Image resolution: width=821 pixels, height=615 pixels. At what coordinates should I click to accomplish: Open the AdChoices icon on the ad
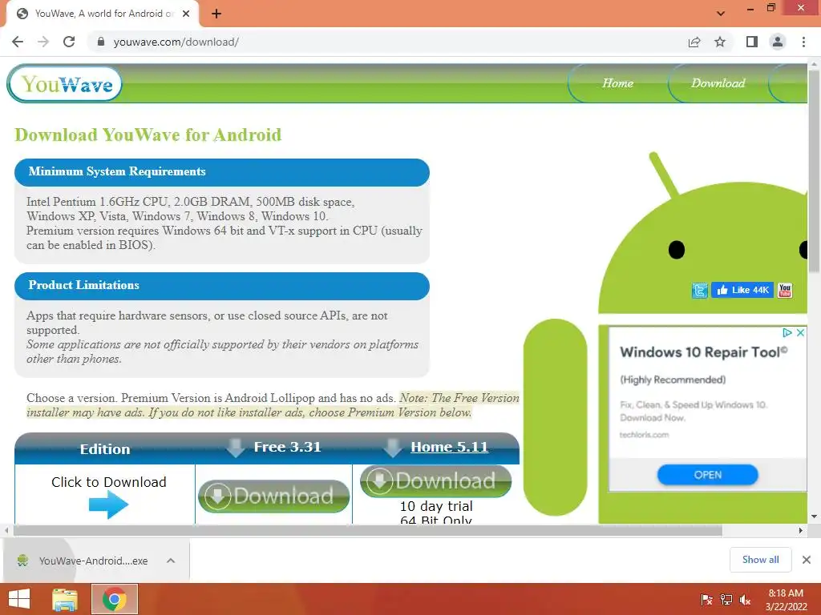pyautogui.click(x=787, y=332)
